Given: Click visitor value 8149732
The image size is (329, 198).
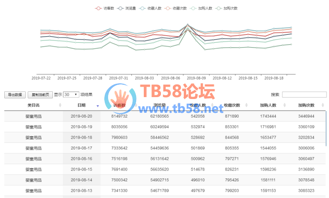Looking at the screenshot, I should click(x=120, y=116).
